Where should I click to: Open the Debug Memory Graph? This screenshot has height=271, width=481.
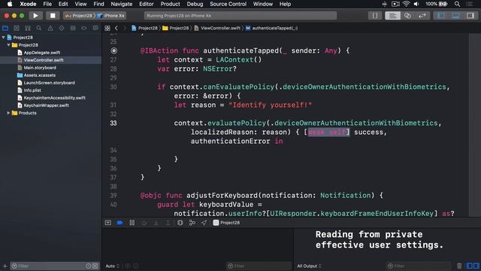pyautogui.click(x=192, y=223)
